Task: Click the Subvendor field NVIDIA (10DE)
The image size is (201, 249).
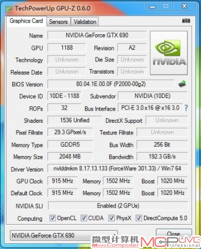Action: tap(152, 96)
